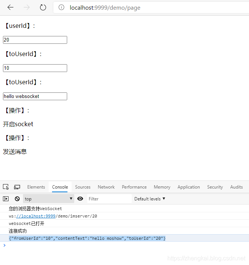Select the Console tab
This screenshot has width=249, height=265.
[x=60, y=187]
